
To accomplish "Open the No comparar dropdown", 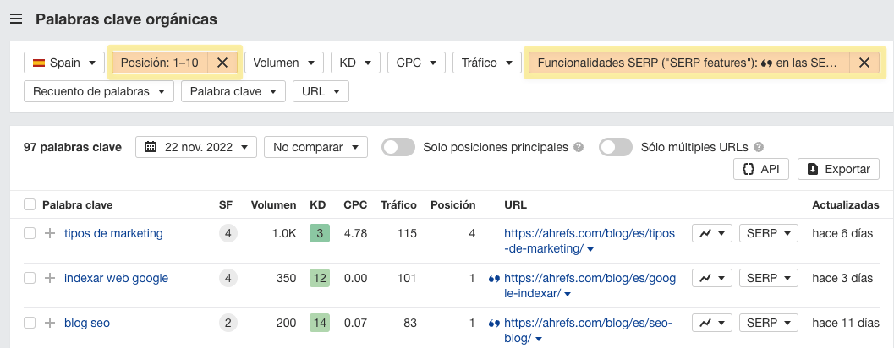I will [315, 147].
